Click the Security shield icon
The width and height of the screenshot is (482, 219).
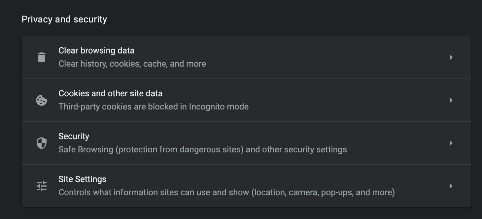coord(41,143)
